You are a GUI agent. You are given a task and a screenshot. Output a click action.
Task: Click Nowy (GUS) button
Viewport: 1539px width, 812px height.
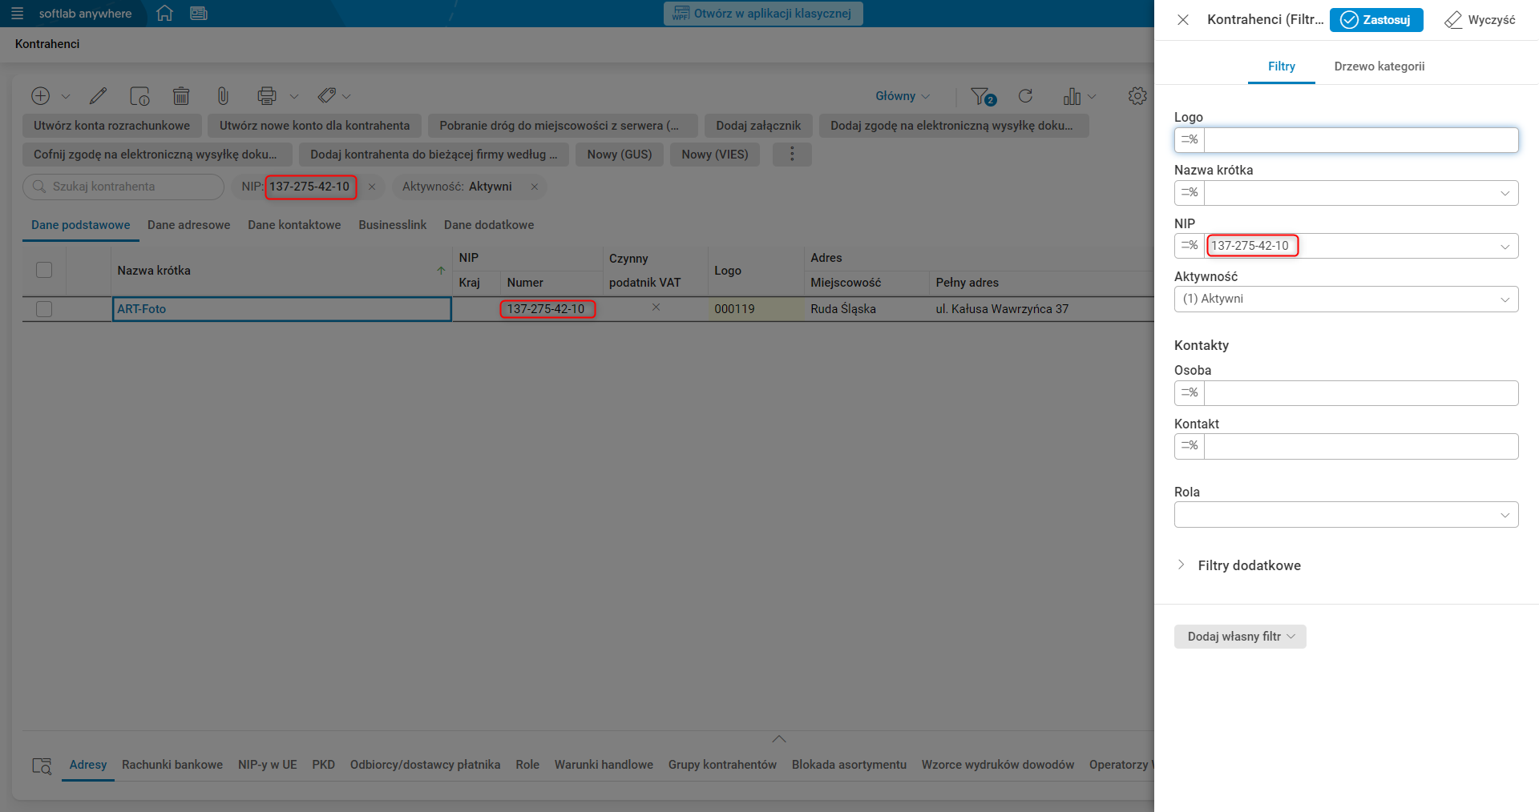620,155
